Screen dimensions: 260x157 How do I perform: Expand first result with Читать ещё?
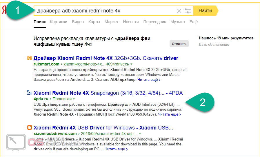point(149,79)
